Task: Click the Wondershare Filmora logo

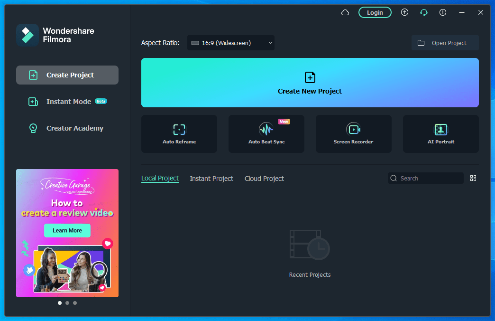Action: click(27, 35)
